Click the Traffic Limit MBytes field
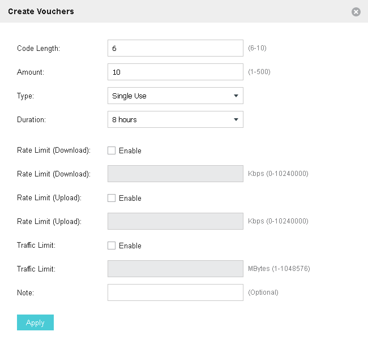This screenshot has width=368, height=353. (x=175, y=269)
